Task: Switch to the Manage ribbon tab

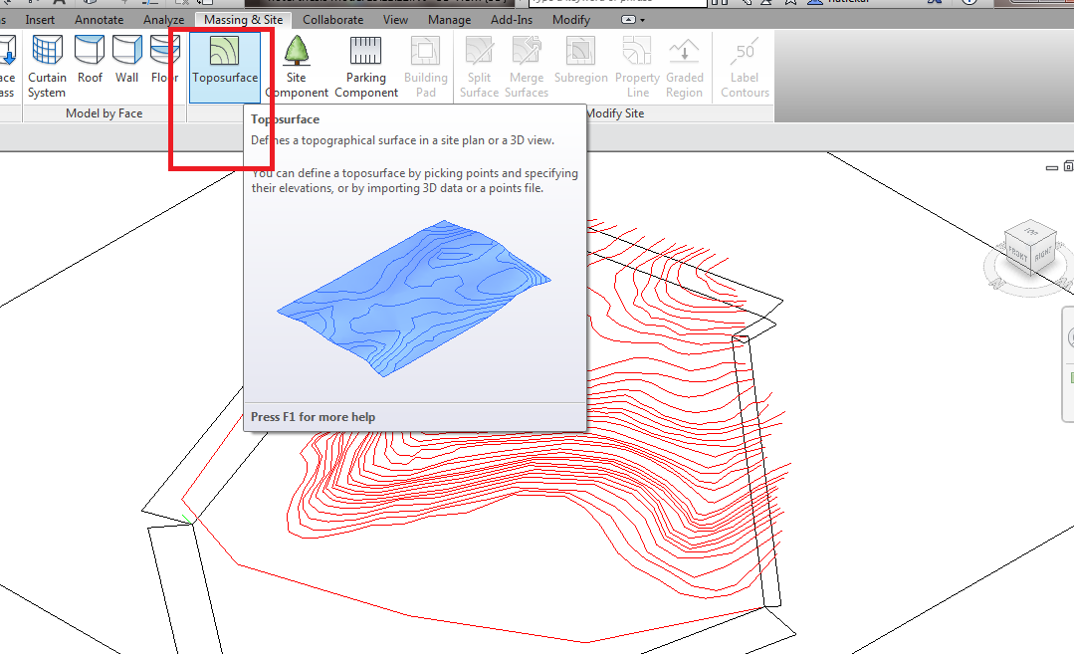Action: [449, 19]
